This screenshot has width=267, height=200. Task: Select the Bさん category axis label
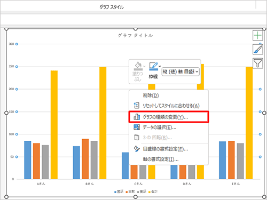coord(90,184)
